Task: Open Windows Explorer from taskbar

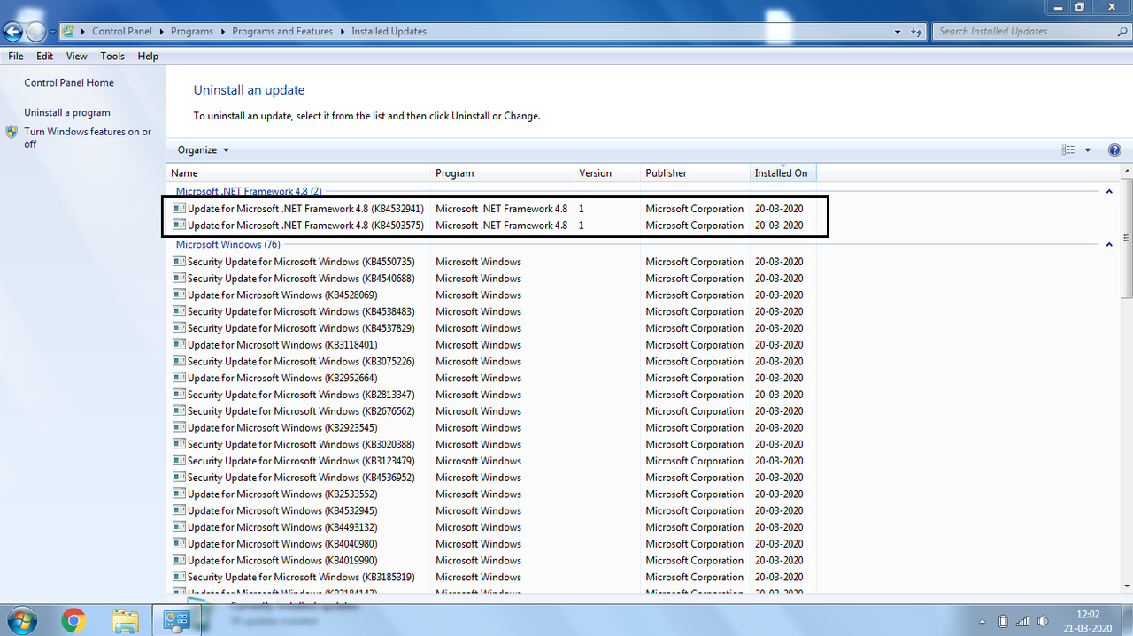Action: point(125,621)
